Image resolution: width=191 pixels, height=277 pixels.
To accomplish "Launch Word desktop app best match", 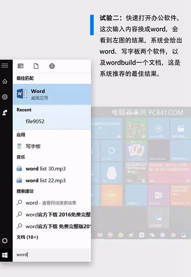I will (52, 94).
